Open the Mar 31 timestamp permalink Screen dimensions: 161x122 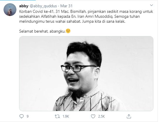66,6
